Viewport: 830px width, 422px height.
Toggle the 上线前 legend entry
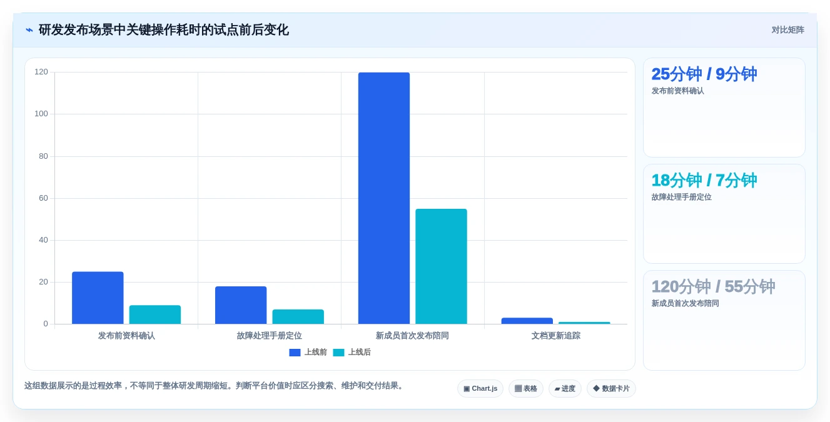pyautogui.click(x=308, y=353)
